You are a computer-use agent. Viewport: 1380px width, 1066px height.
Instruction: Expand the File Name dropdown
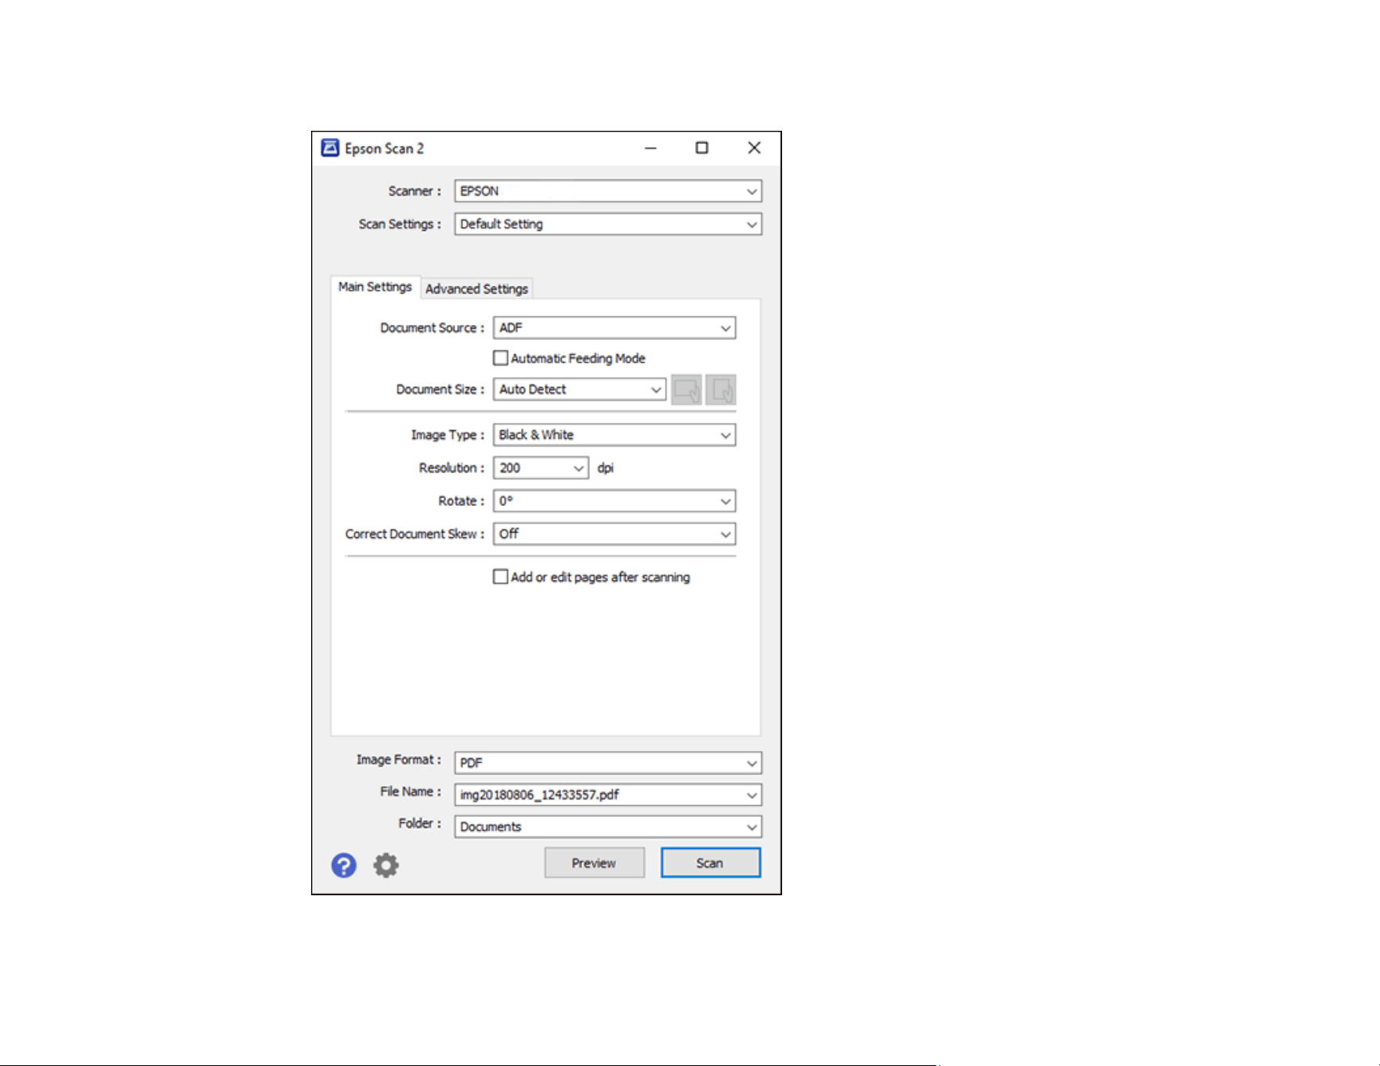coord(608,794)
